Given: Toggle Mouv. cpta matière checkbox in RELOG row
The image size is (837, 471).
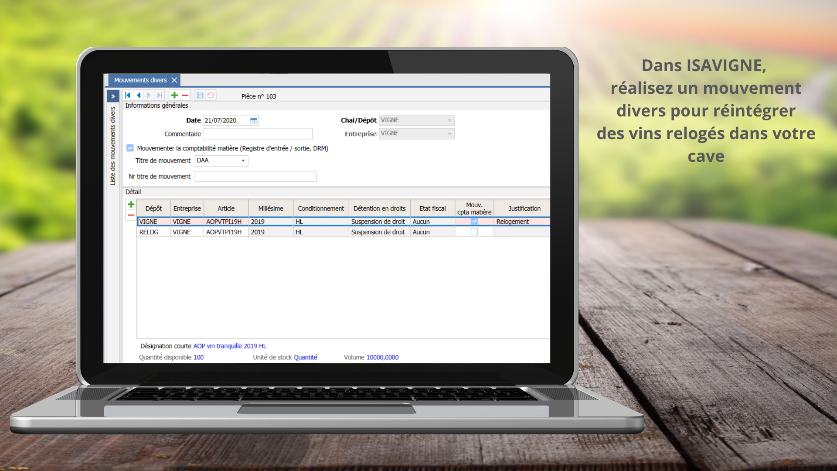Looking at the screenshot, I should (474, 232).
